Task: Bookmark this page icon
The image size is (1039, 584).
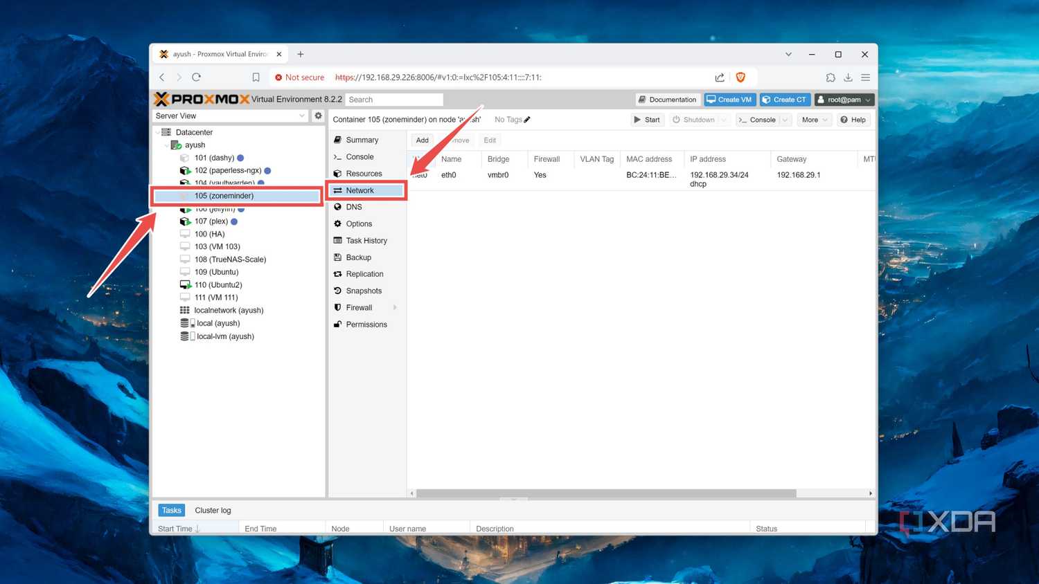Action: 256,77
